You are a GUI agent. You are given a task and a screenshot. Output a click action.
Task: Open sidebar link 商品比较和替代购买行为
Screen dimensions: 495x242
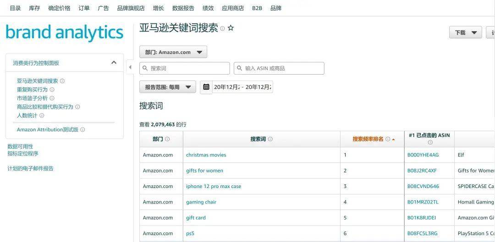tap(45, 107)
